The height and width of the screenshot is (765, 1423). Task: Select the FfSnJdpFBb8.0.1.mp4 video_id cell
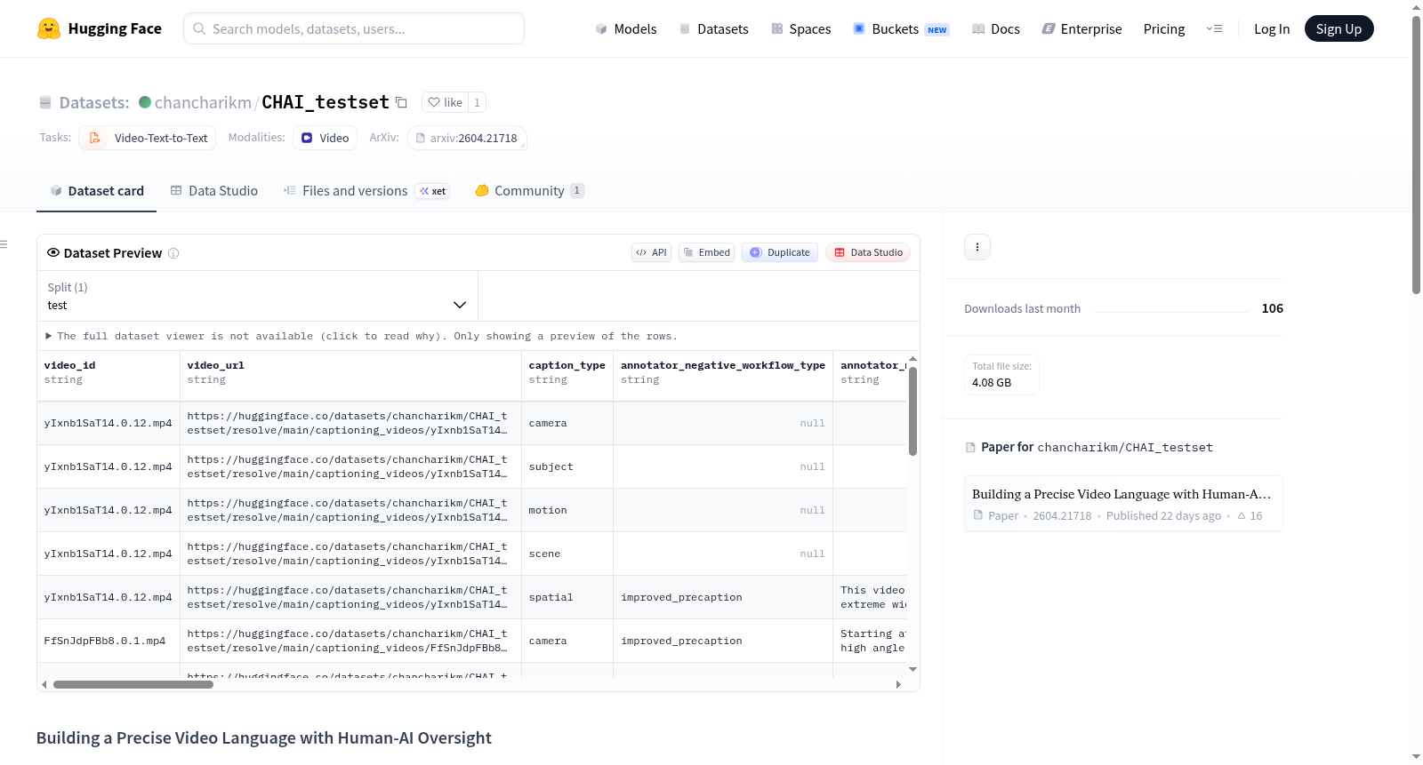(109, 641)
